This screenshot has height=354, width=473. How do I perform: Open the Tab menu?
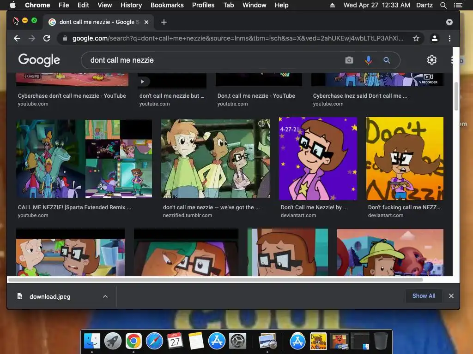[229, 5]
